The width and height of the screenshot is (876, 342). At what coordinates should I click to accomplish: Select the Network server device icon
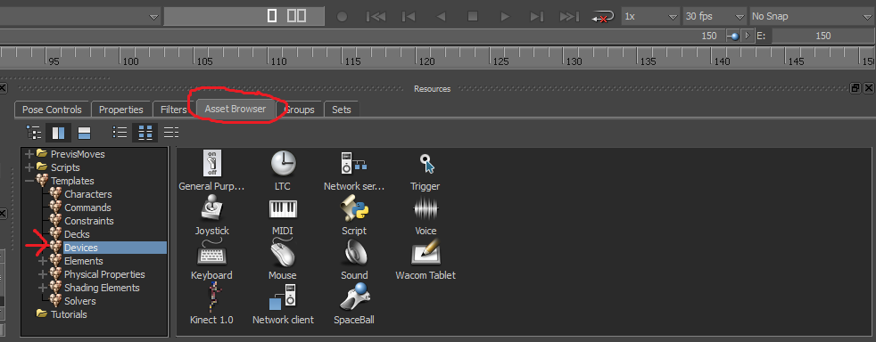(x=353, y=164)
